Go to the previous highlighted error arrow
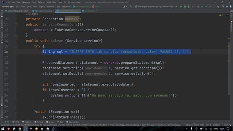Viewport: 233px width, 131px height. click(x=225, y=15)
